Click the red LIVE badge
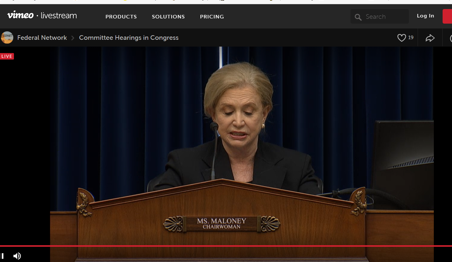This screenshot has height=262, width=452. coord(7,56)
